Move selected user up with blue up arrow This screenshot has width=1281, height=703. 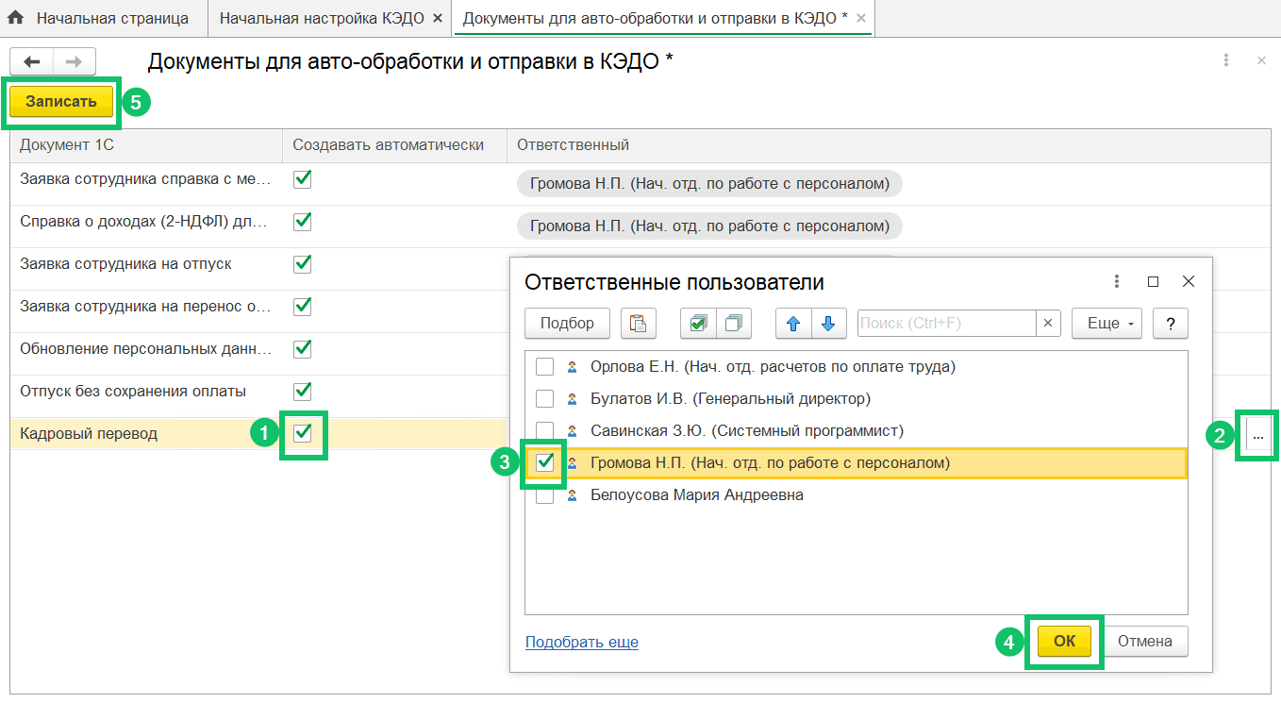tap(793, 324)
